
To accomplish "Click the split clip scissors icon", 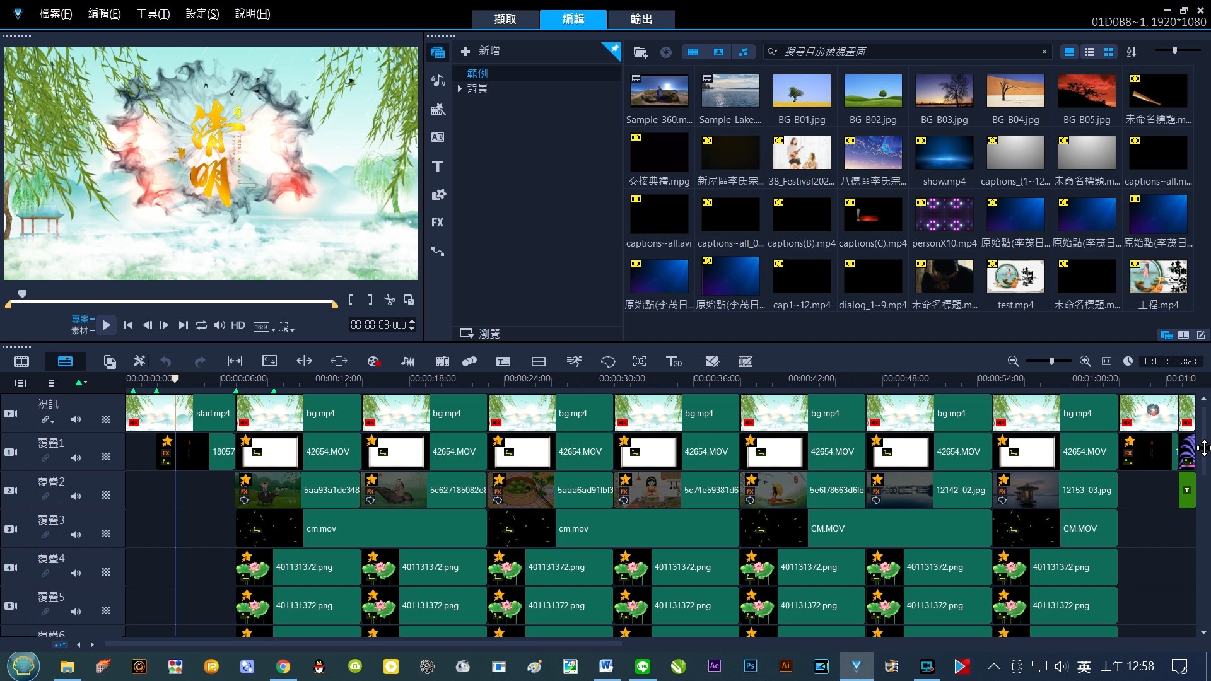I will pos(390,300).
